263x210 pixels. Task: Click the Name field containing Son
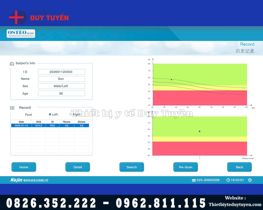point(61,79)
